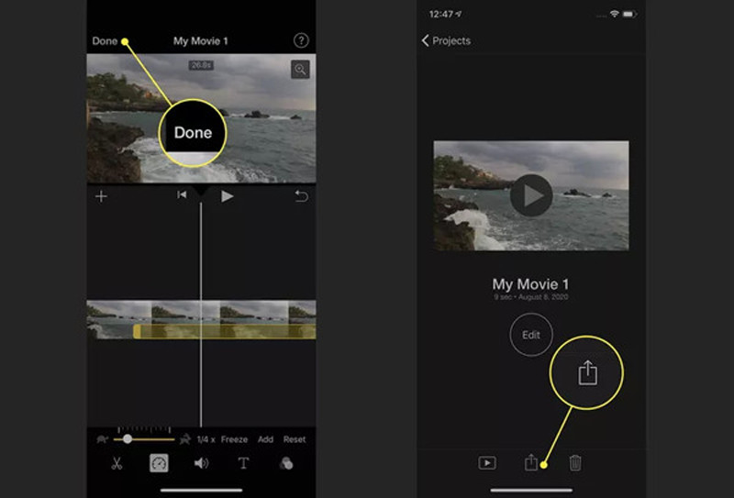Tap the share icon in bottom toolbar
The width and height of the screenshot is (734, 498).
click(531, 463)
